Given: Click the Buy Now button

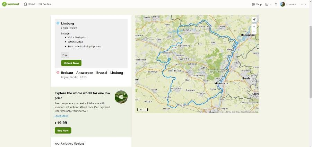Looking at the screenshot, I should 63,130.
